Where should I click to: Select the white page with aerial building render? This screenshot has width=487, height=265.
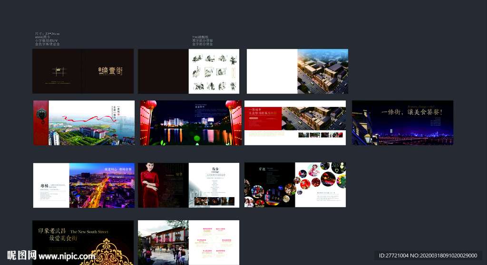(x=297, y=71)
